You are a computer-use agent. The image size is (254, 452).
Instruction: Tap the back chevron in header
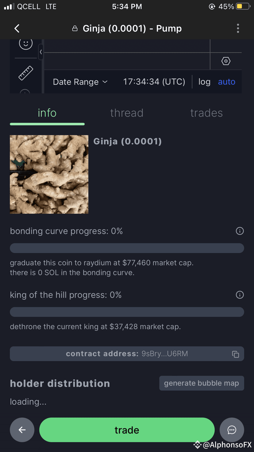pos(17,29)
